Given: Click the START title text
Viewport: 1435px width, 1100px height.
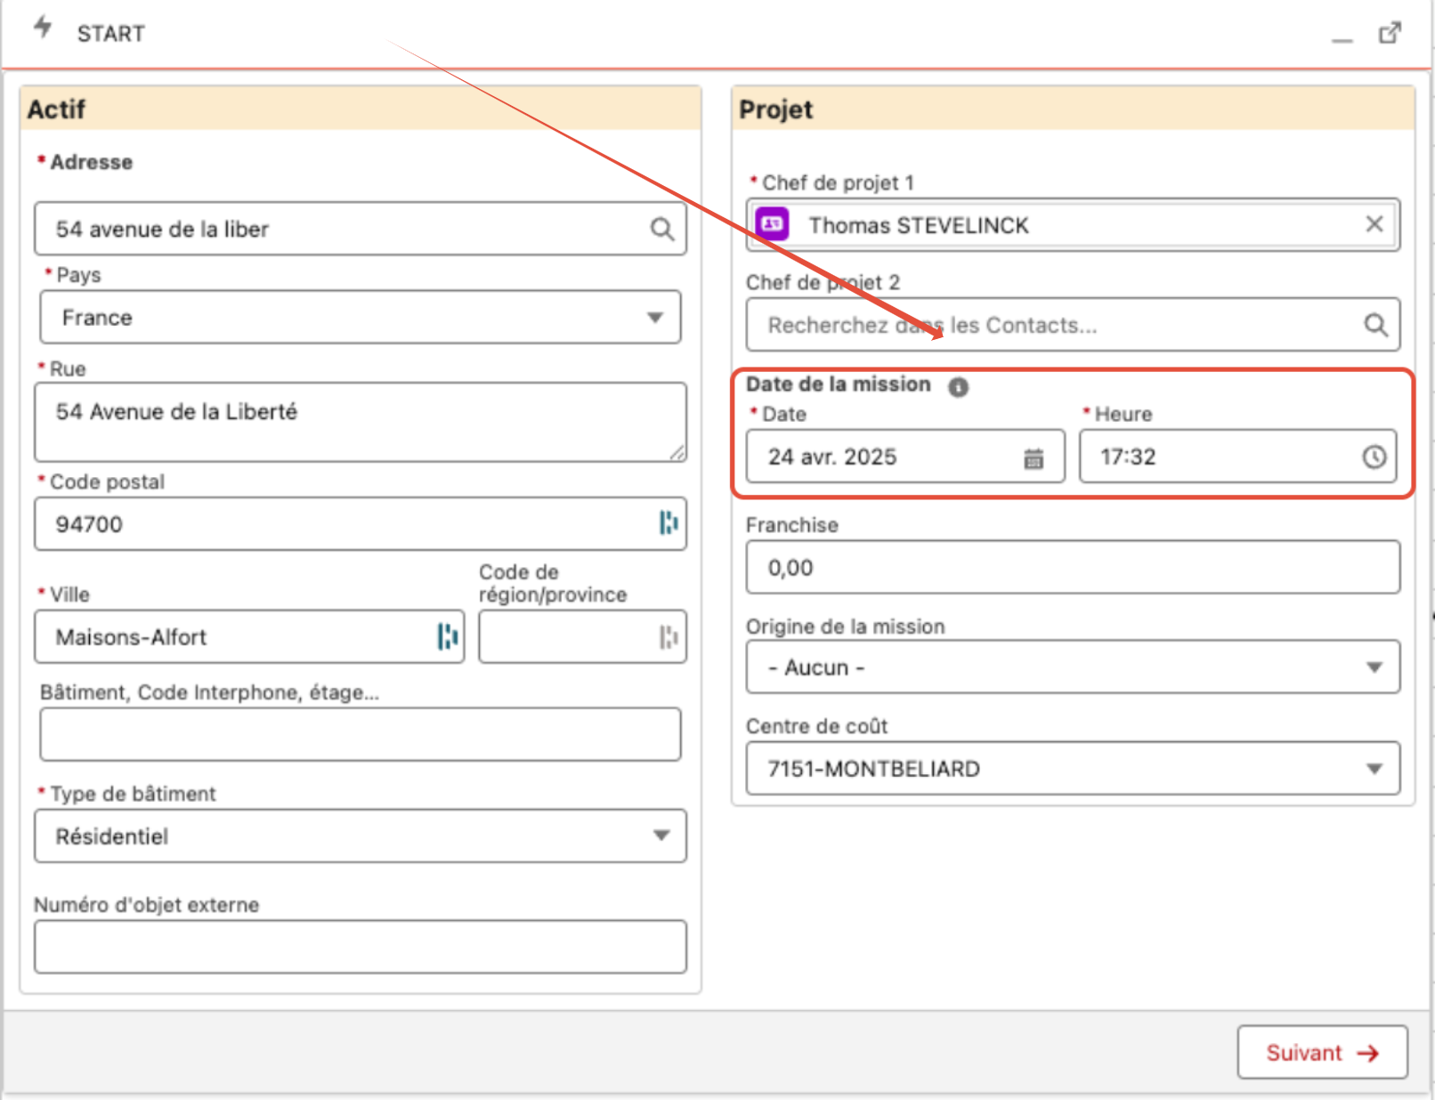Looking at the screenshot, I should coord(110,34).
